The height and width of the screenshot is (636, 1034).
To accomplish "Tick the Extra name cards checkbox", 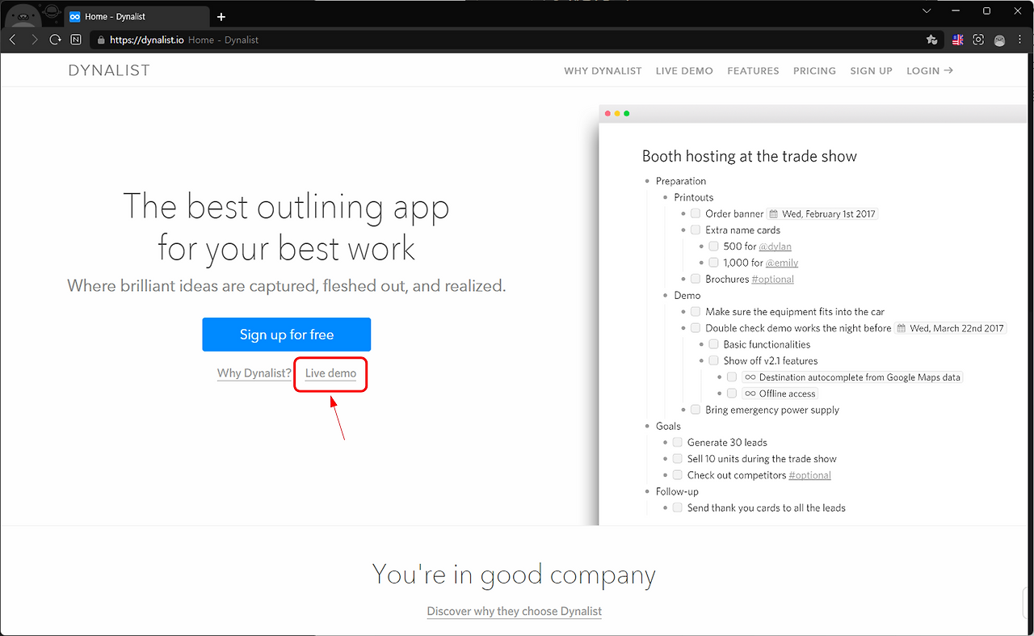I will coord(696,230).
